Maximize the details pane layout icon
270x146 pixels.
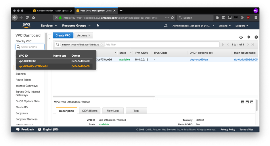click(252, 102)
